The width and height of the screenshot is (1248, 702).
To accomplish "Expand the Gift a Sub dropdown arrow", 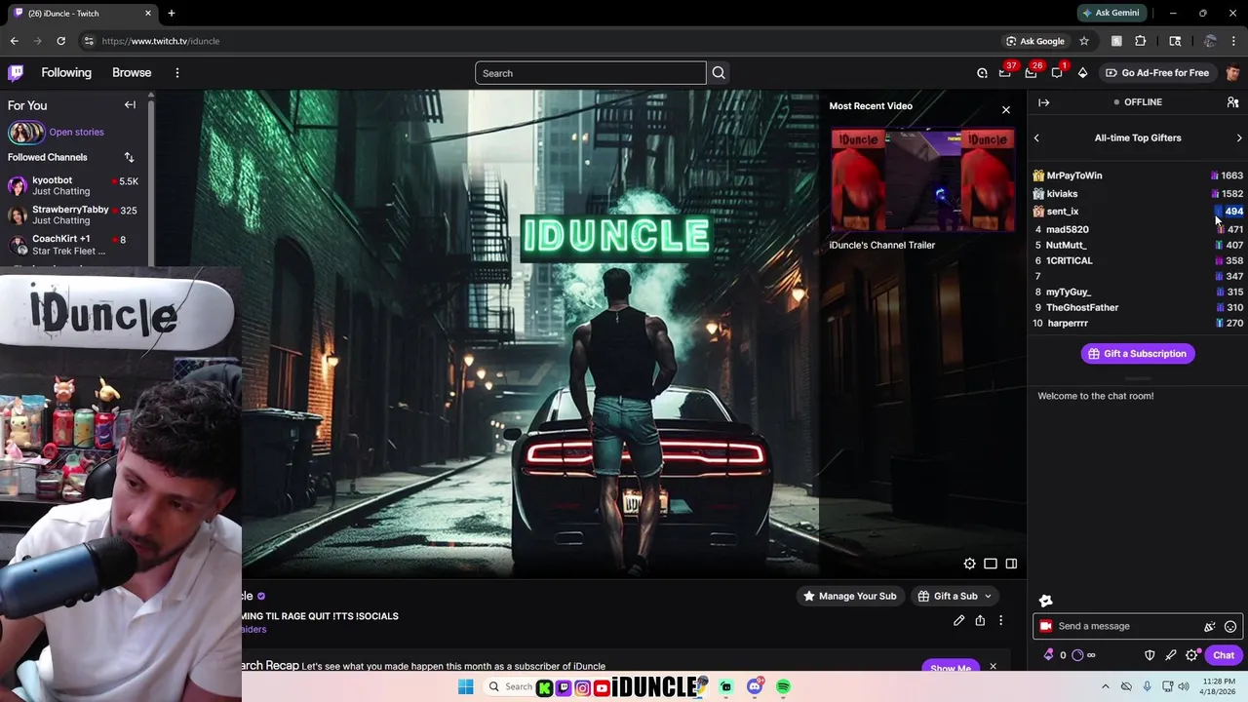I will point(988,597).
